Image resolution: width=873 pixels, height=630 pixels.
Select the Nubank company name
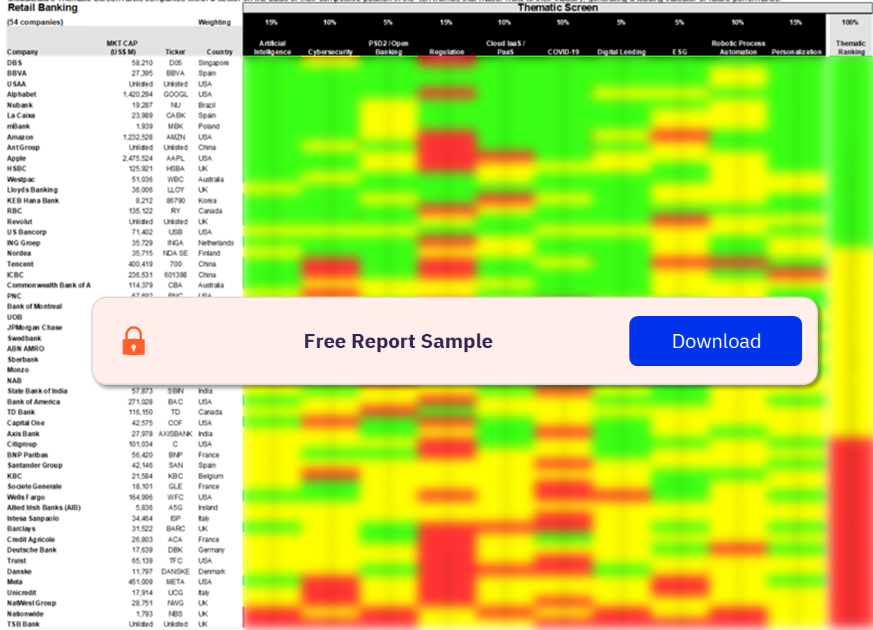[x=20, y=105]
